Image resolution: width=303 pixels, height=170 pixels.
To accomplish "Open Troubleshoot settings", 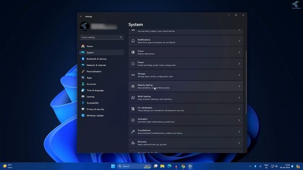I will pos(186,132).
